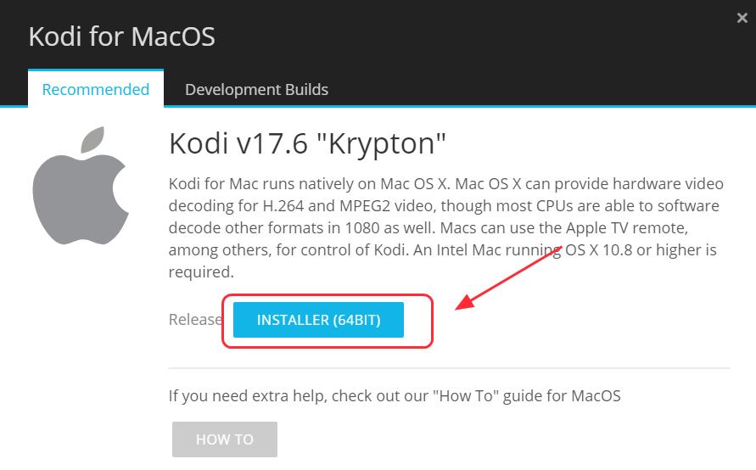This screenshot has width=756, height=470.
Task: Click the "Kodi for MacOS" dialog title
Action: click(122, 37)
